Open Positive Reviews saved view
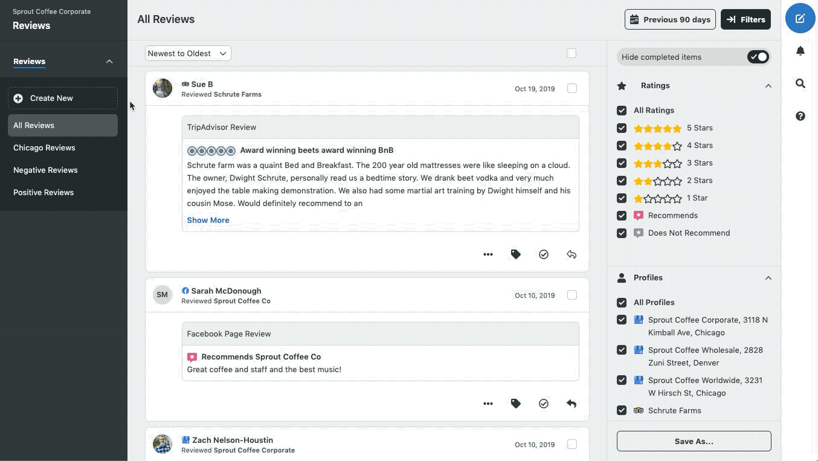This screenshot has width=818, height=461. coord(63,192)
